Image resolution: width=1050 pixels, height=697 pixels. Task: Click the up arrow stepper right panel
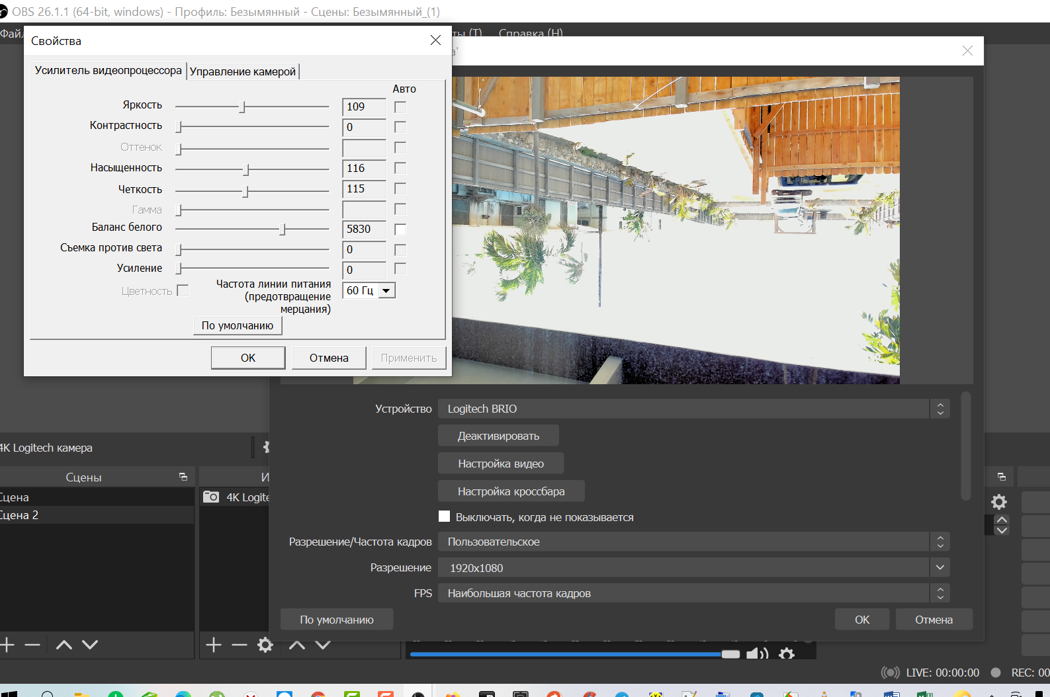pyautogui.click(x=1002, y=520)
